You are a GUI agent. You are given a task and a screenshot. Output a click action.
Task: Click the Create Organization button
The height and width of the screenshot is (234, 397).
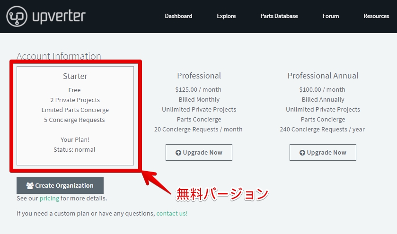click(x=60, y=185)
